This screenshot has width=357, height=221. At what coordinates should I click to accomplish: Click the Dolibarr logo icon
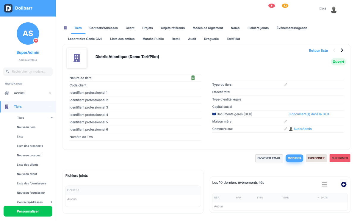(x=8, y=8)
